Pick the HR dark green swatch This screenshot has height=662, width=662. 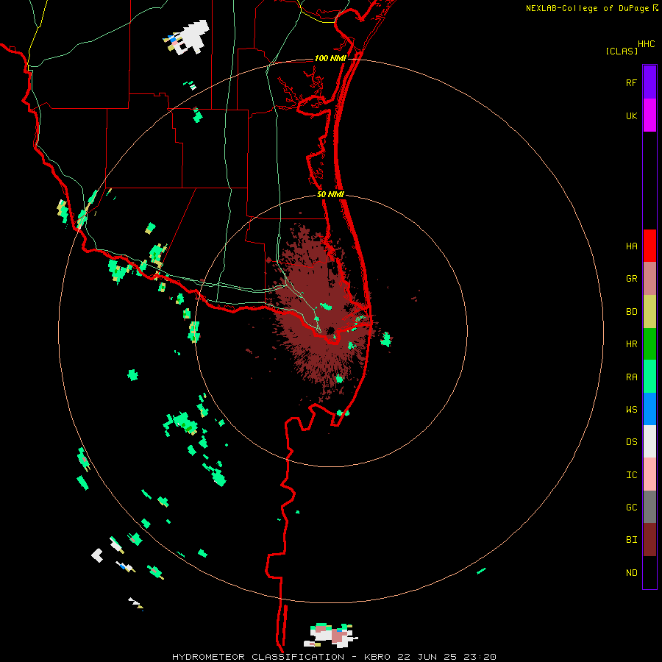point(649,344)
